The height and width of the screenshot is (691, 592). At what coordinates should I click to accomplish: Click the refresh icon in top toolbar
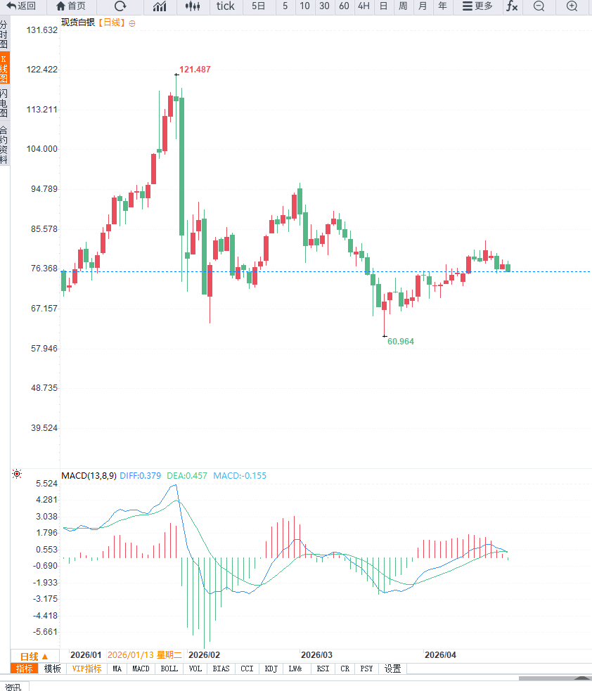[x=120, y=6]
